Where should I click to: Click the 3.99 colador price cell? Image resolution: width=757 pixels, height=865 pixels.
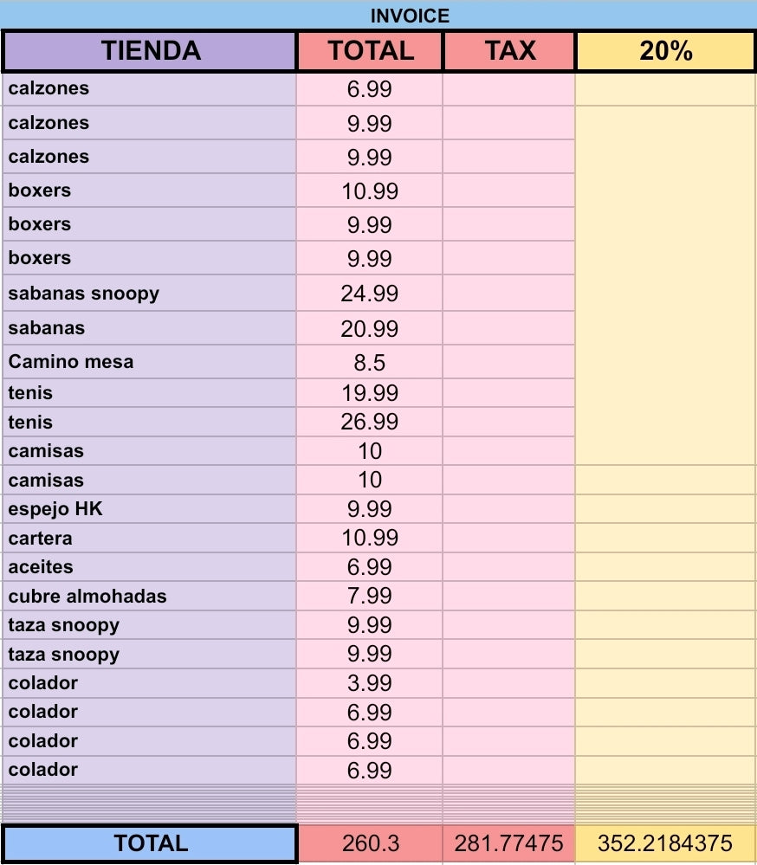click(370, 683)
